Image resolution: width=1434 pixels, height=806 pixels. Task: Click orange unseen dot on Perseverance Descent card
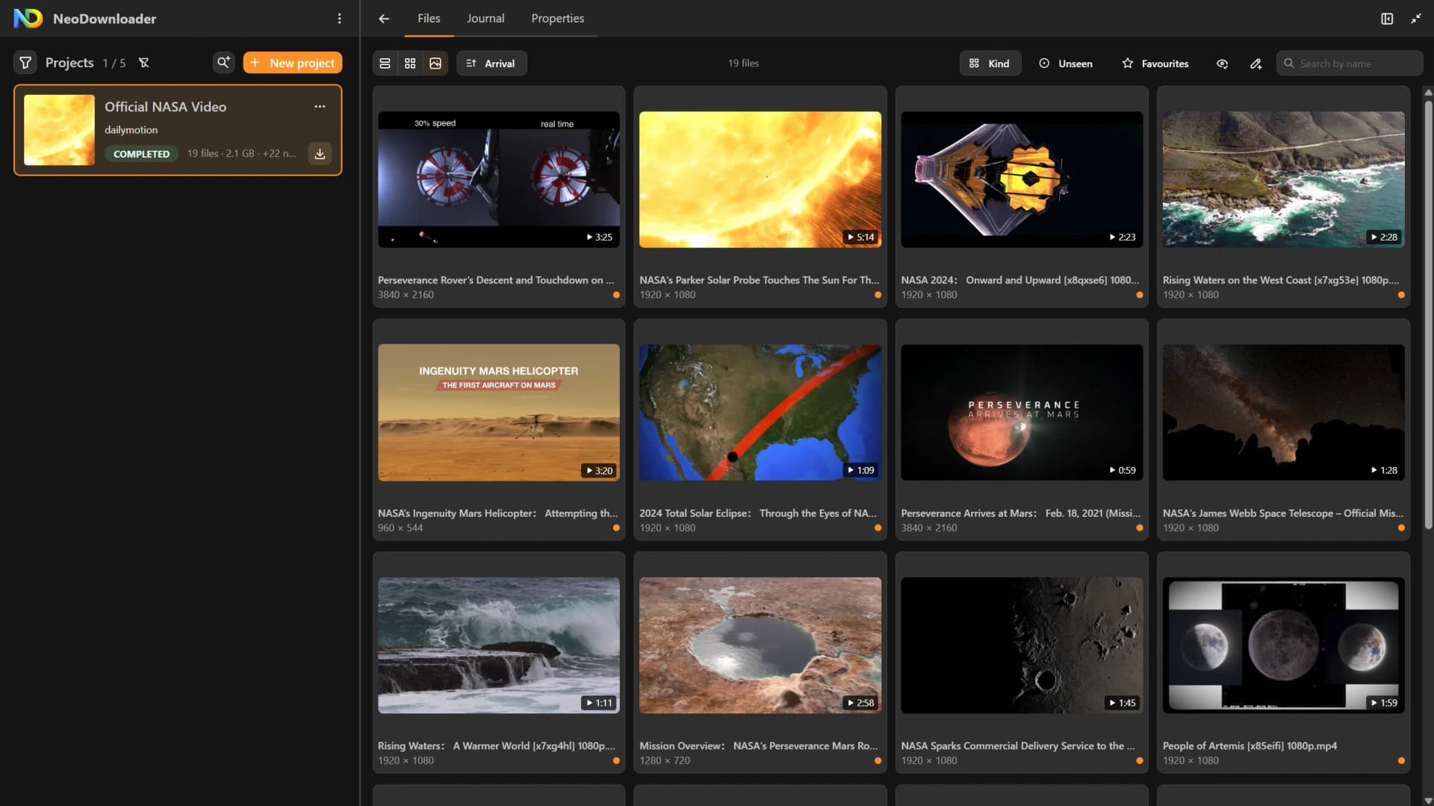[616, 295]
